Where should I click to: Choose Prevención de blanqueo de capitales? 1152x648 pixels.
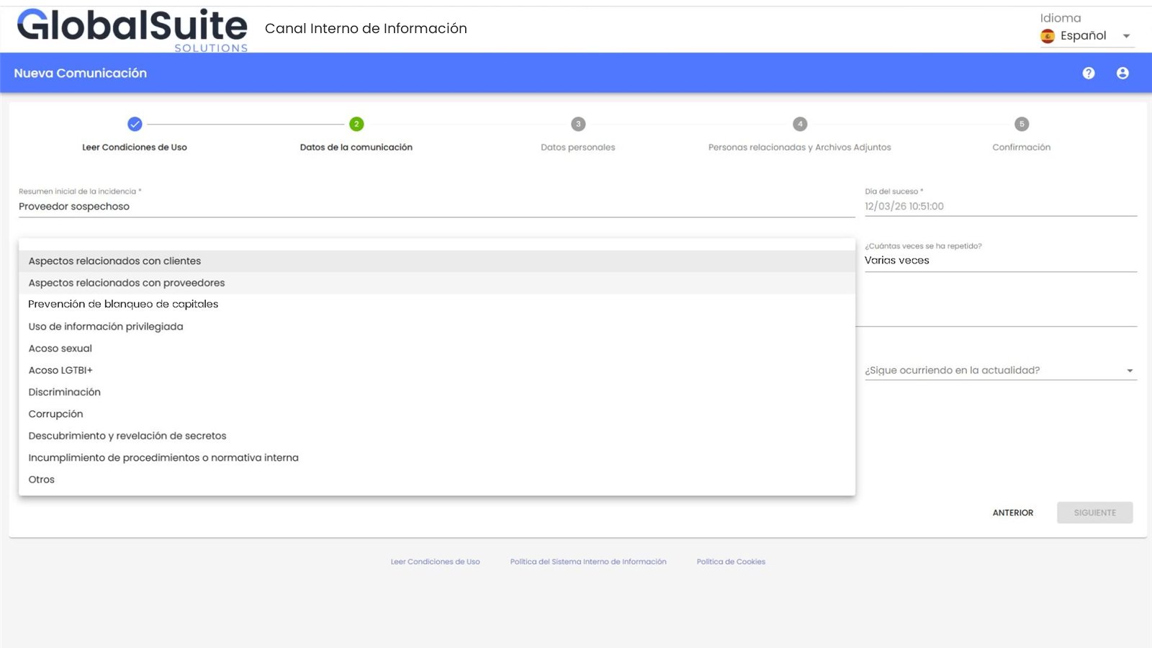(437, 304)
